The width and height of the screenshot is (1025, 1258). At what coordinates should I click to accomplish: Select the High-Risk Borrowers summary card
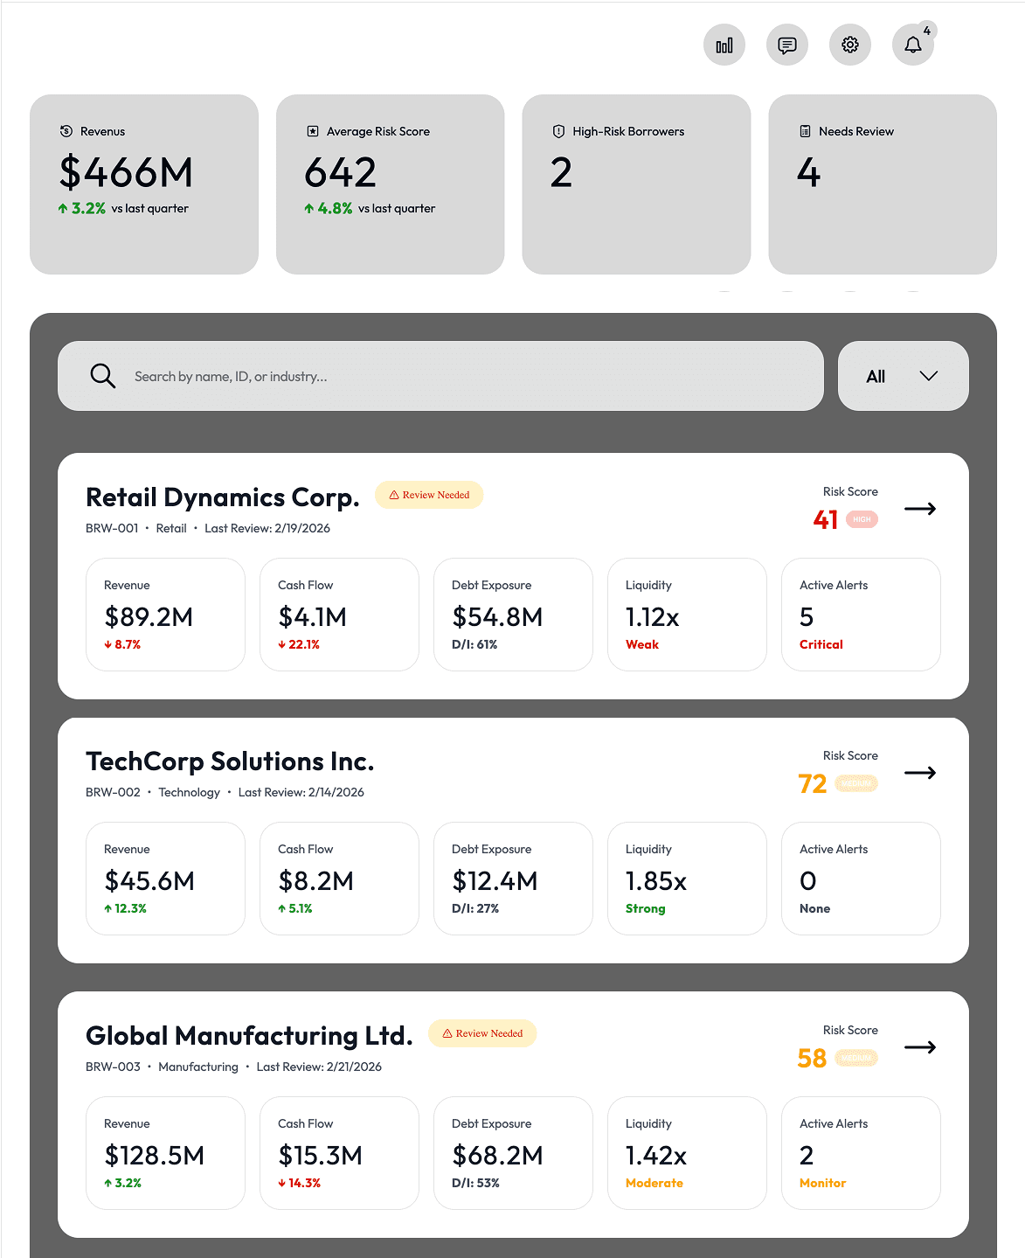(x=636, y=184)
